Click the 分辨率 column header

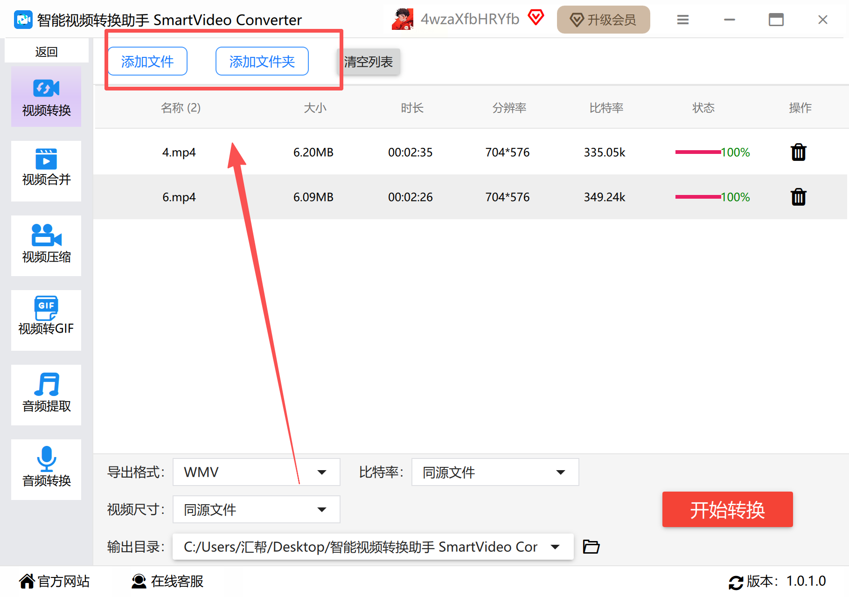click(x=509, y=108)
